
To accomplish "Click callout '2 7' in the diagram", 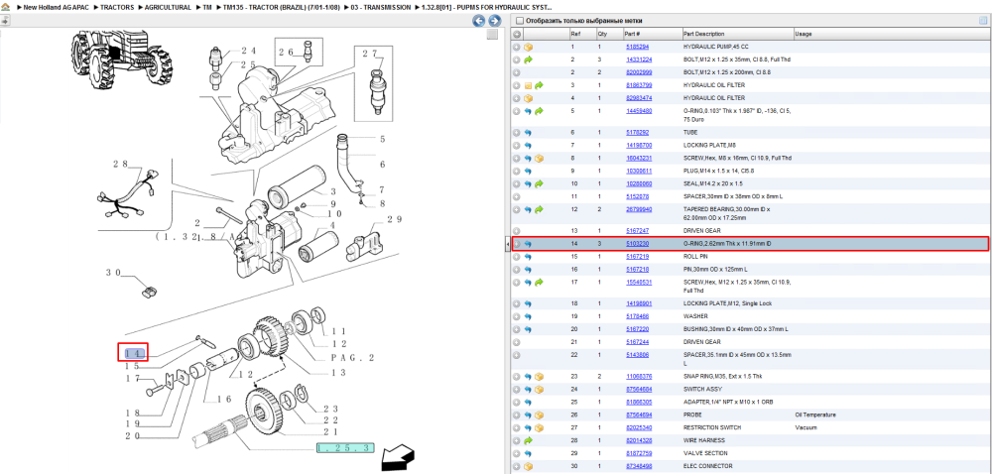I will click(369, 54).
